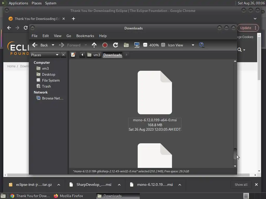Open the file search magnifier icon
The height and width of the screenshot is (199, 266).
(202, 45)
